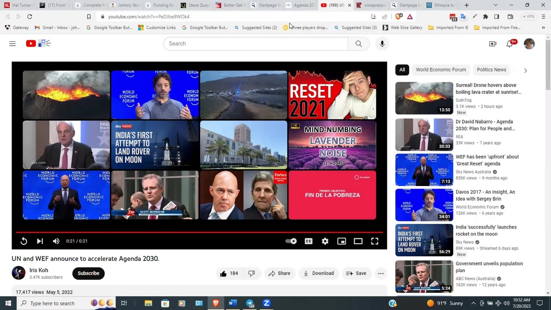Image resolution: width=551 pixels, height=310 pixels.
Task: Click the Iris Koh channel avatar
Action: (19, 273)
